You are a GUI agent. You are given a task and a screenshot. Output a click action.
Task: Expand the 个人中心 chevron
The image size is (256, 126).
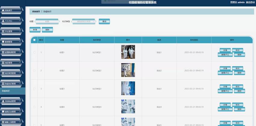[20, 21]
